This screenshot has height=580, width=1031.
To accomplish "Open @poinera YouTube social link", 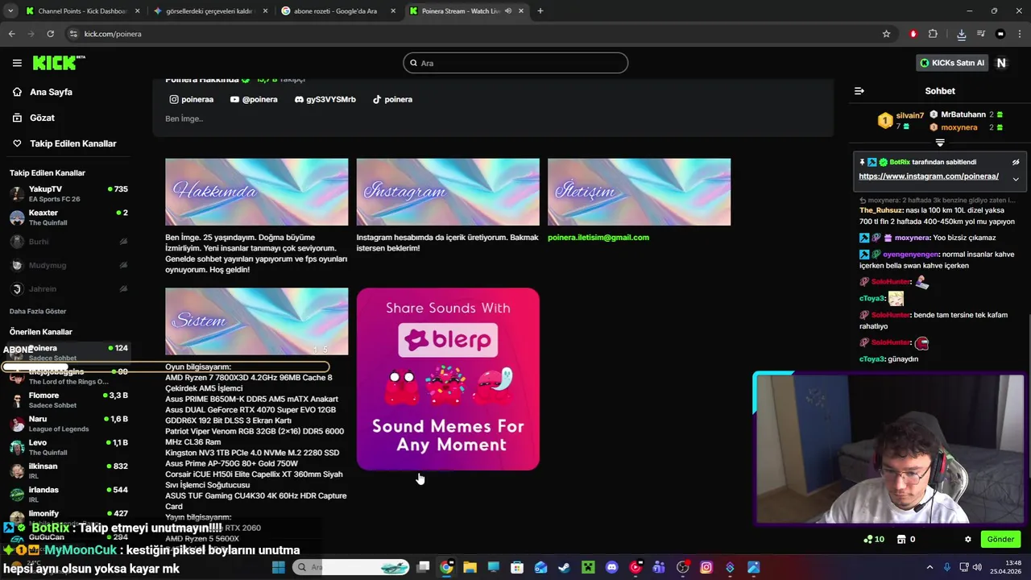I will pyautogui.click(x=254, y=99).
